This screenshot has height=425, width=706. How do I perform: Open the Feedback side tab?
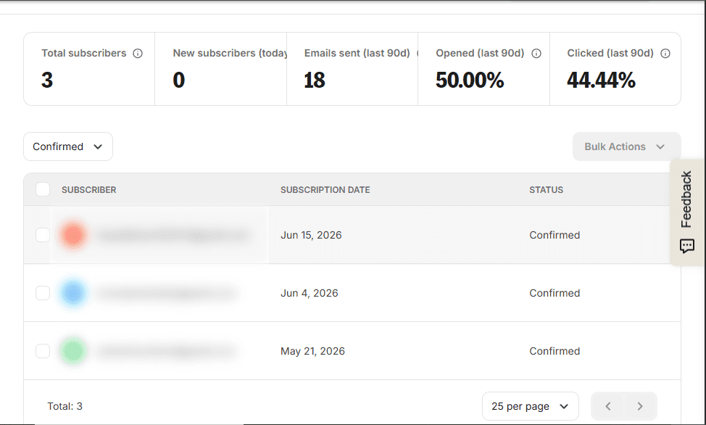[687, 212]
